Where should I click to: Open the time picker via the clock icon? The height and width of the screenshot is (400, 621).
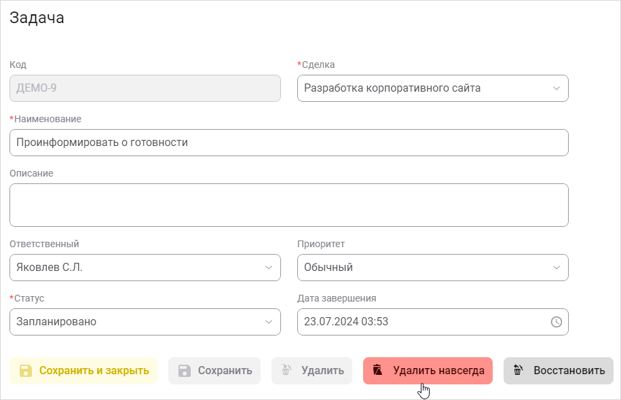click(555, 322)
